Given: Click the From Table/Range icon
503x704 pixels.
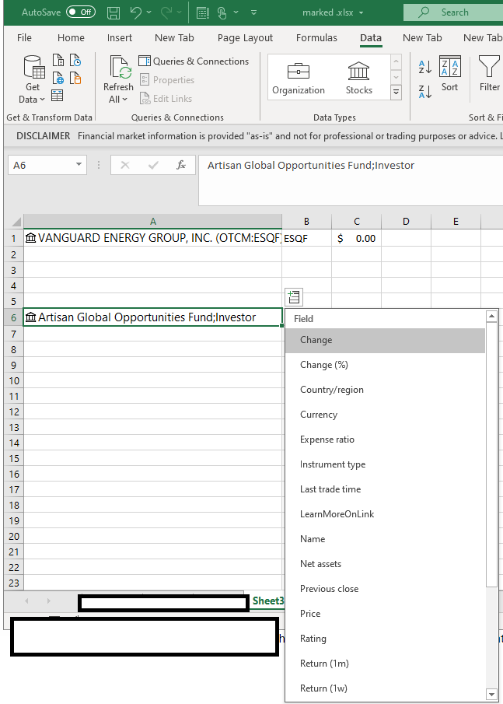Looking at the screenshot, I should (58, 95).
